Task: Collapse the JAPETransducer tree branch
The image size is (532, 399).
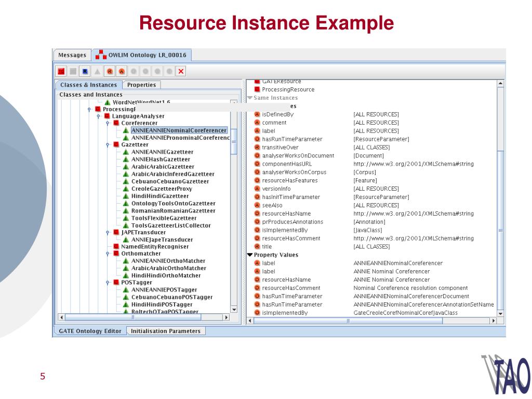Action: [108, 232]
